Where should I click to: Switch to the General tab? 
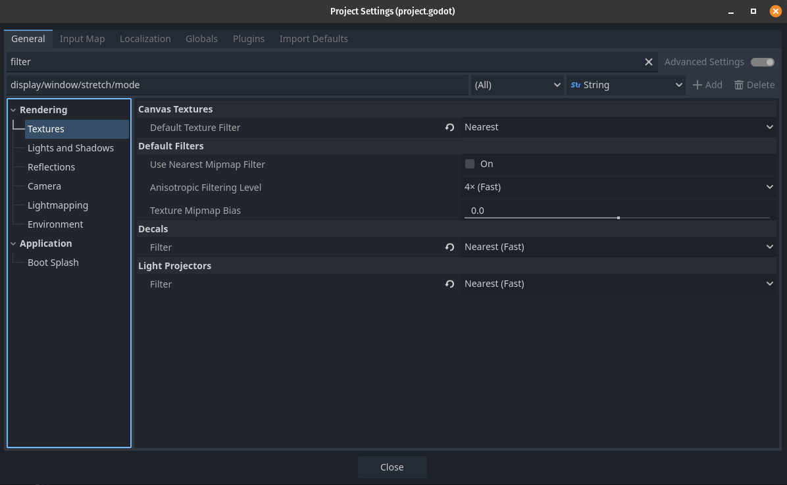[x=28, y=39]
